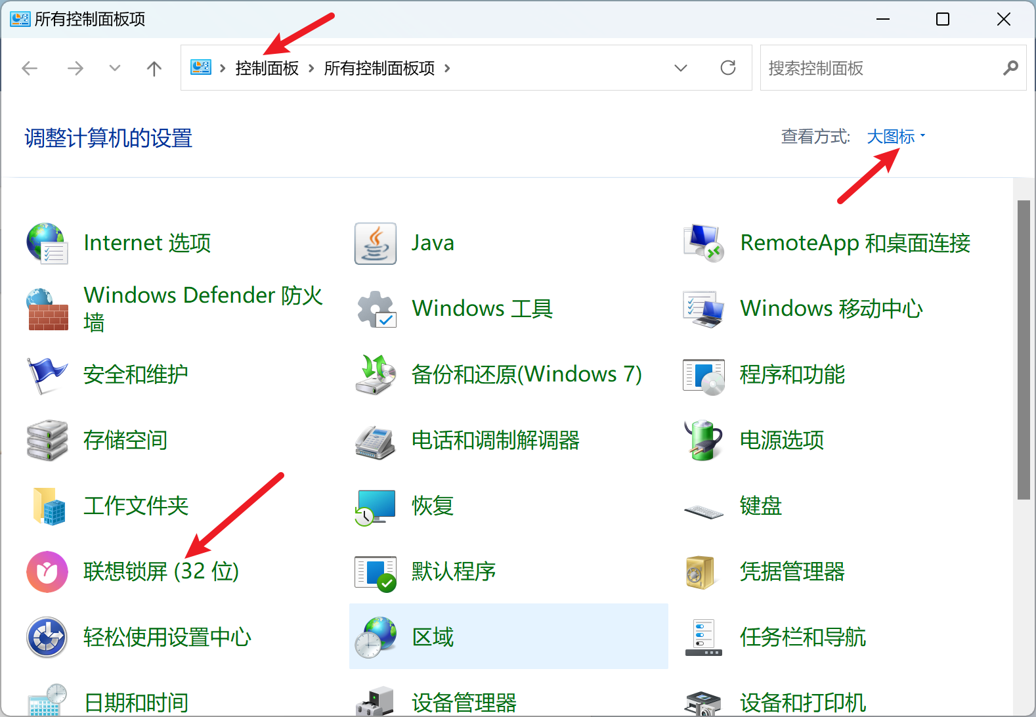This screenshot has height=717, width=1036.
Task: Select the 凭据管理器 safe icon
Action: [701, 571]
